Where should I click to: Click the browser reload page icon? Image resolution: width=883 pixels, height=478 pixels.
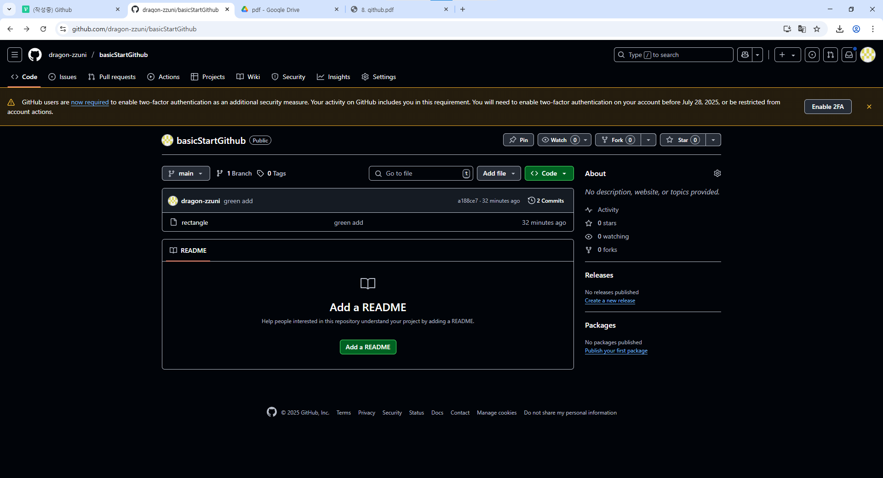point(43,29)
